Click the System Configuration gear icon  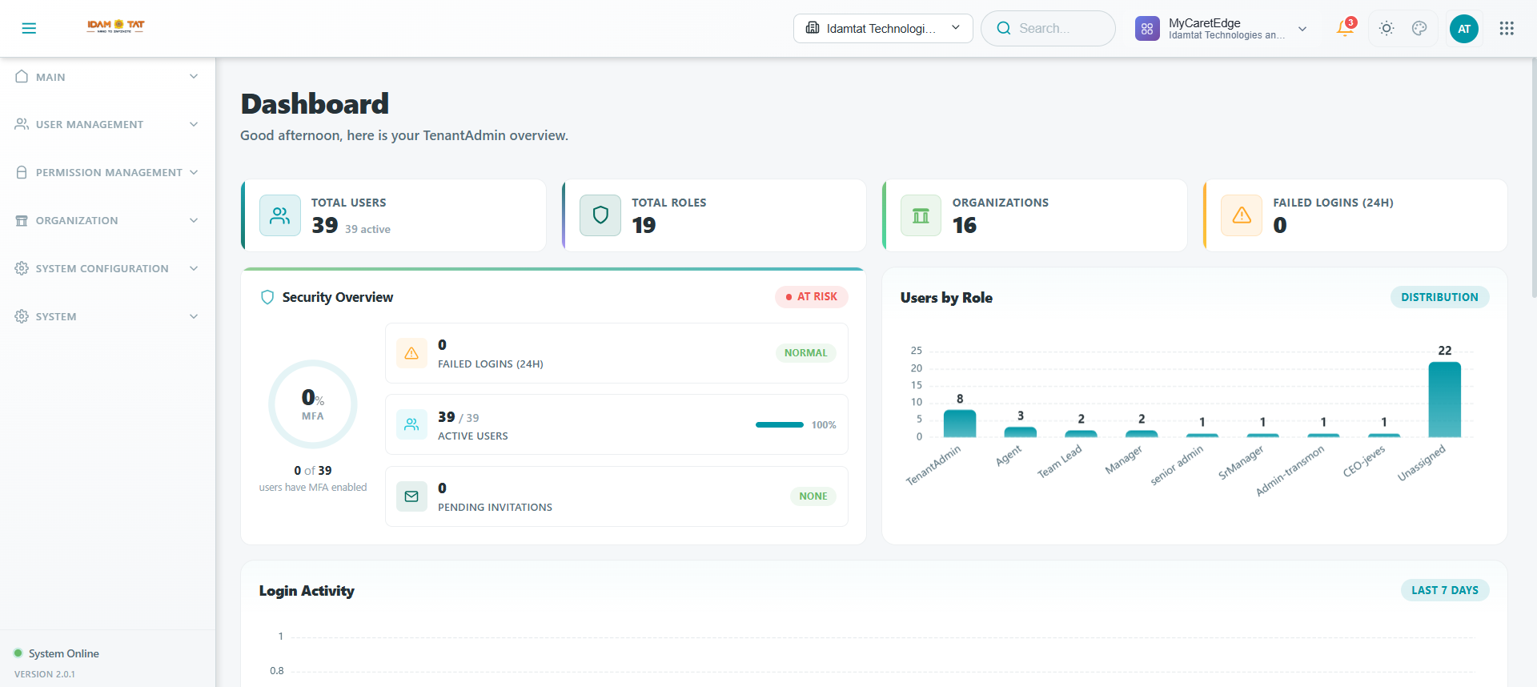click(x=22, y=268)
